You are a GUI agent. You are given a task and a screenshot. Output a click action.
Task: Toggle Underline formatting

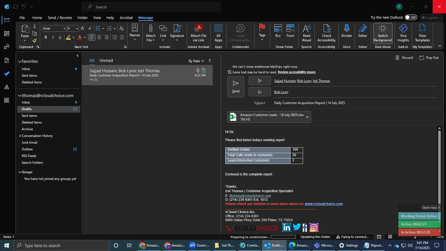tap(60, 37)
